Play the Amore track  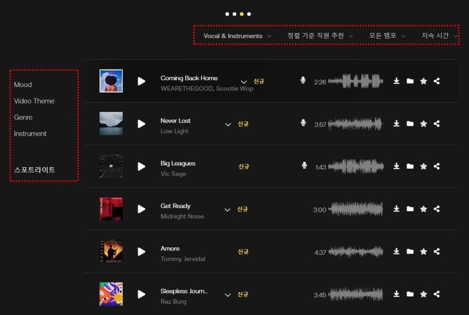click(141, 251)
